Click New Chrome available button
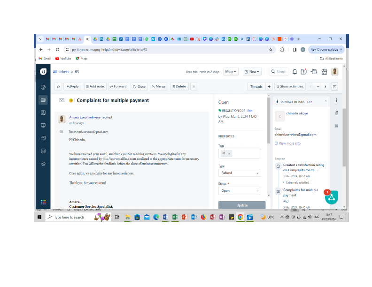Screen dimensions: 372x287 tap(326, 50)
